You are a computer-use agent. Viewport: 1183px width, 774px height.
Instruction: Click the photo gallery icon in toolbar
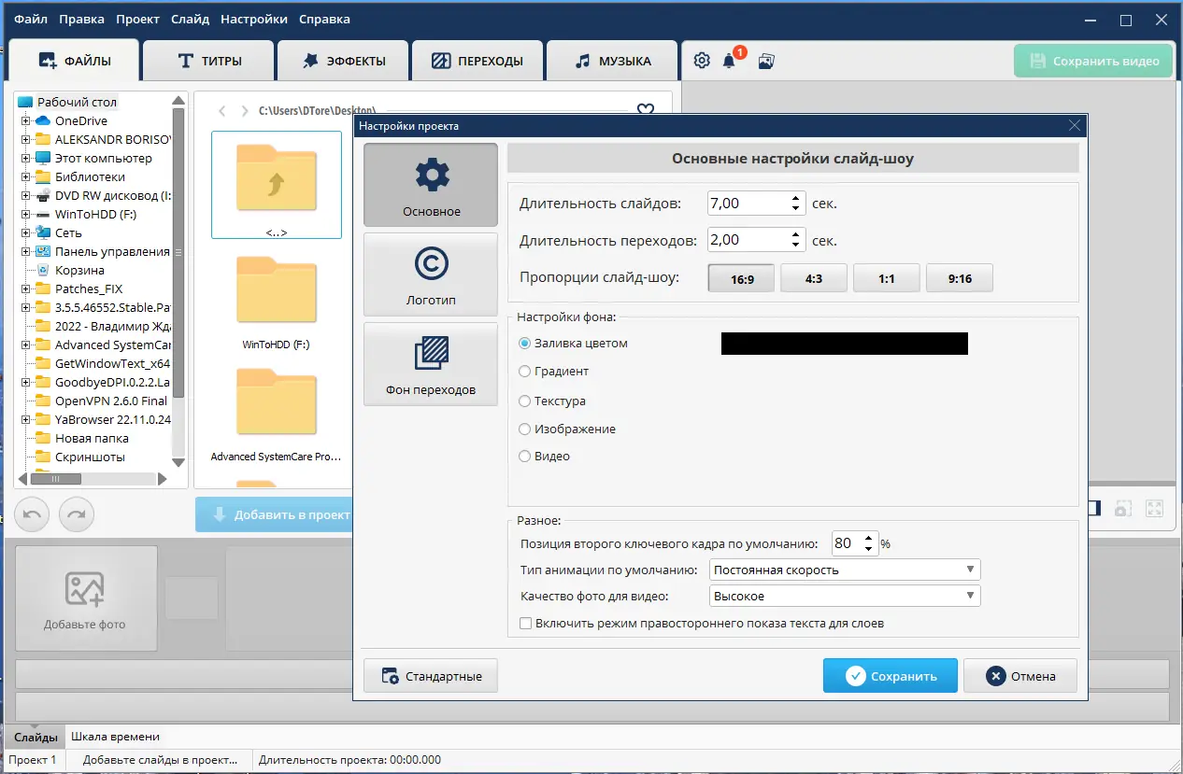[766, 62]
